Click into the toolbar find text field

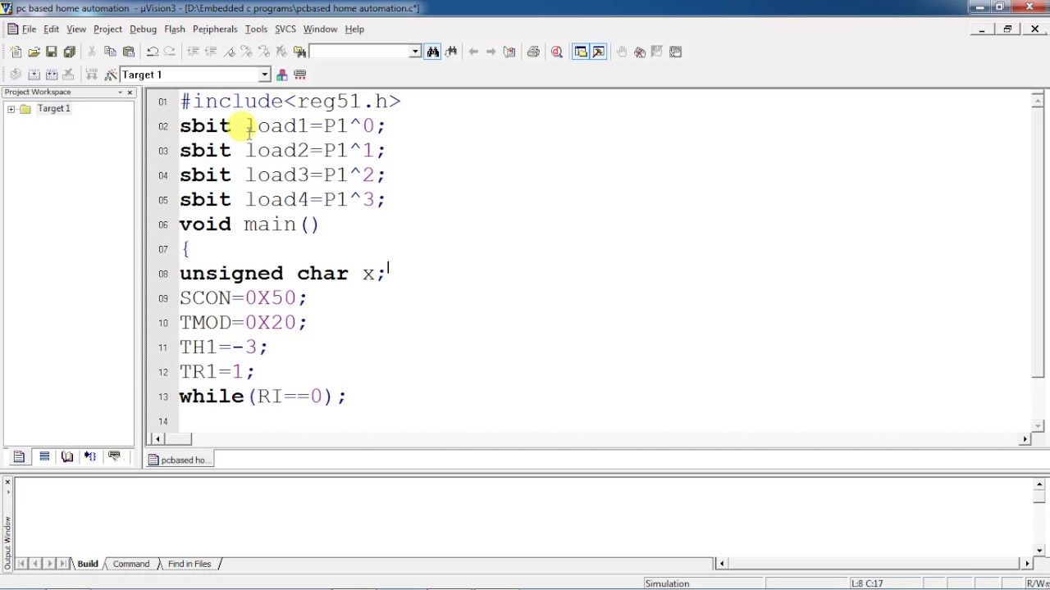[359, 52]
